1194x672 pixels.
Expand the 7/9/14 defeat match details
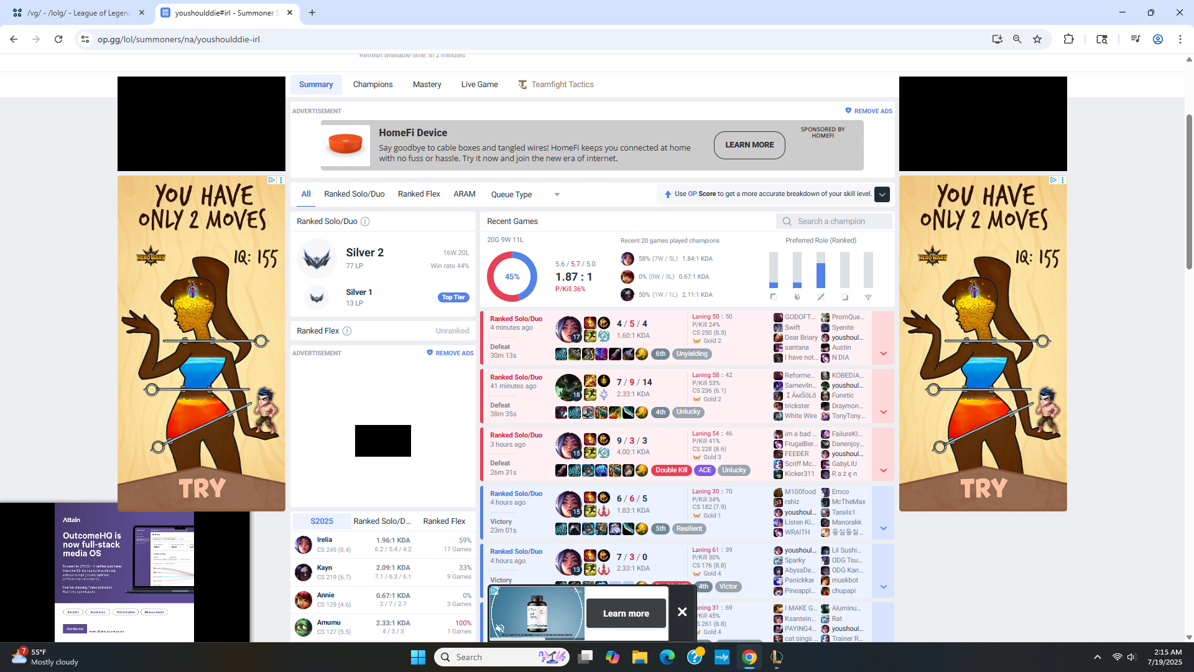[x=883, y=412]
